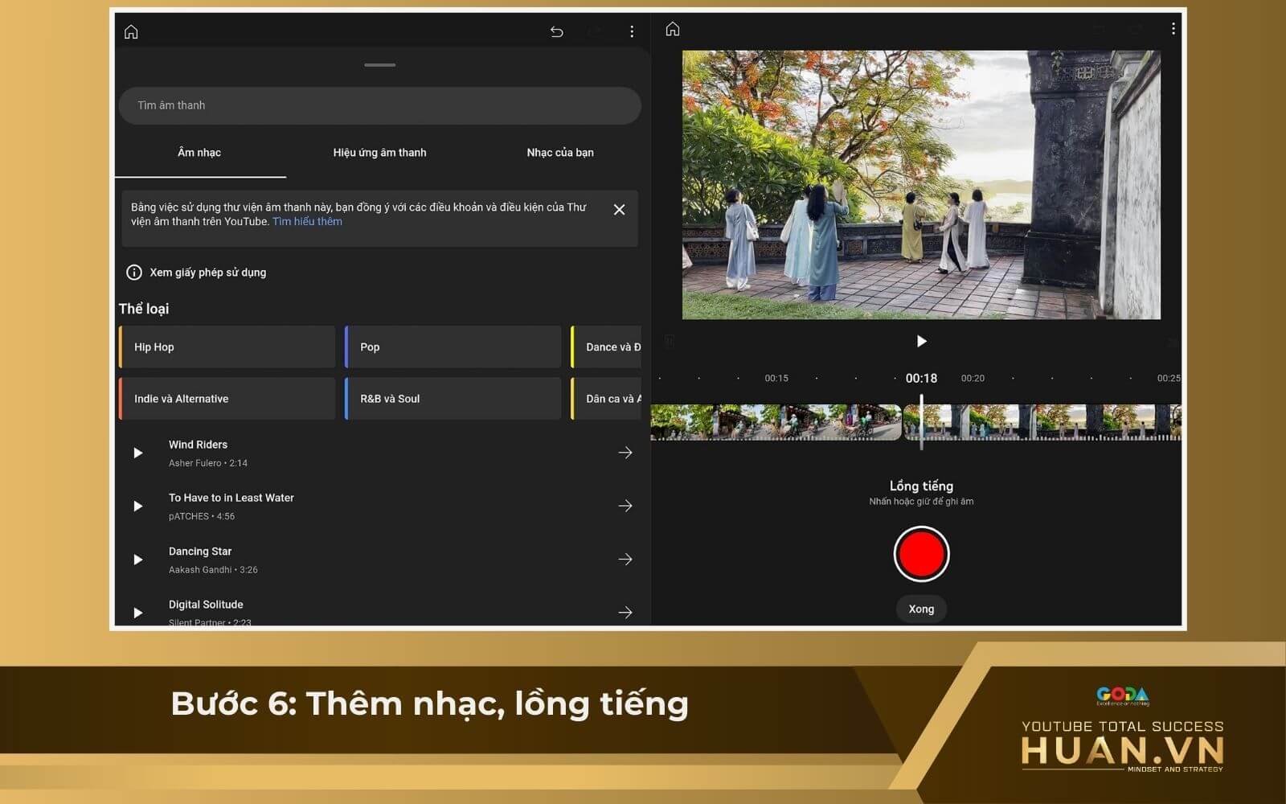Click the Home icon above the video preview
This screenshot has width=1286, height=804.
pos(672,28)
